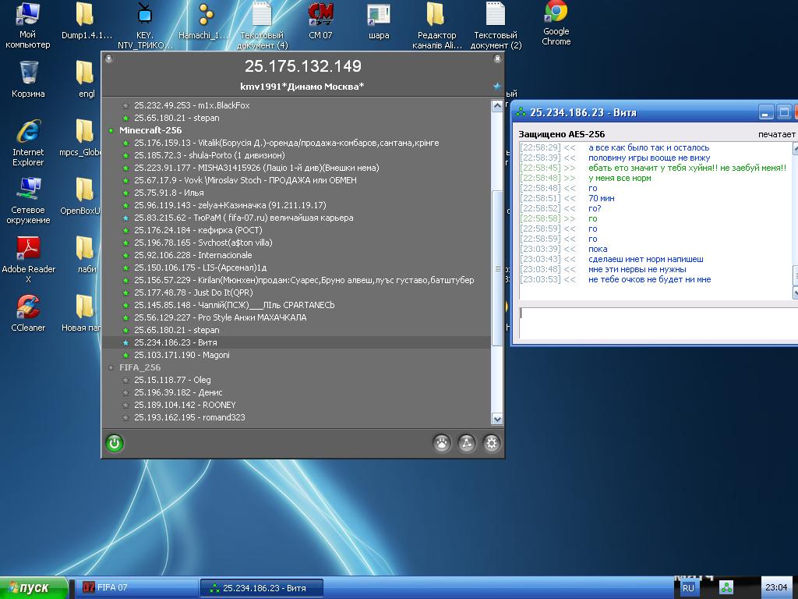Select peer 25.193.162.195 - romand323
The width and height of the screenshot is (798, 599).
(x=189, y=417)
